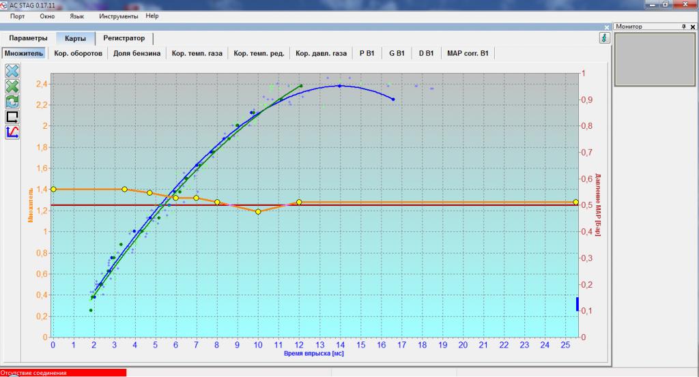Screen dimensions: 699x377
Task: Select the Доля бензина tab
Action: coord(137,53)
